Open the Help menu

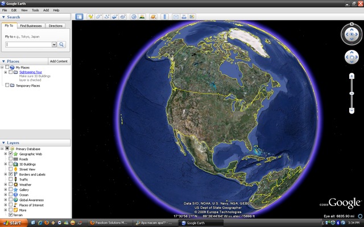pyautogui.click(x=56, y=10)
